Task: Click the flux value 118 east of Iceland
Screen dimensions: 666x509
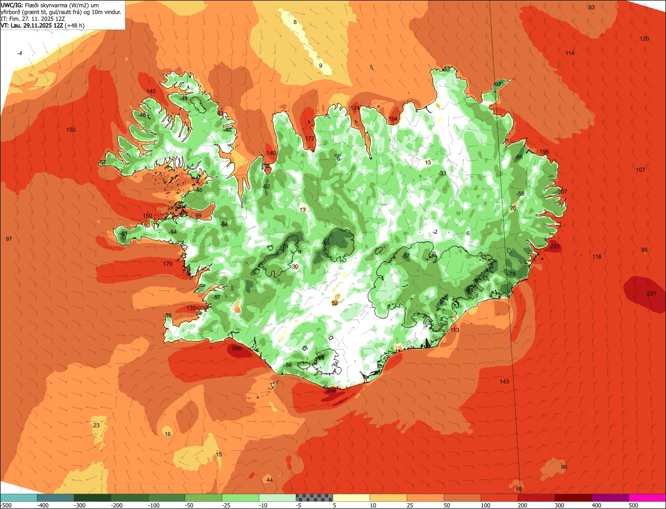Action: [x=597, y=257]
